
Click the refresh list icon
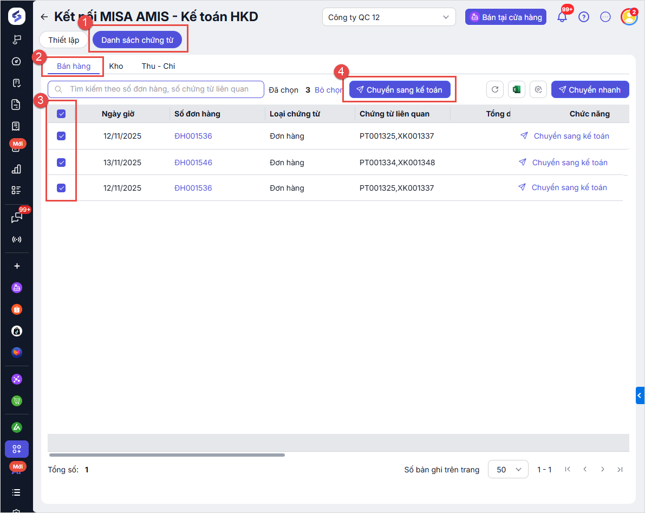pos(495,90)
